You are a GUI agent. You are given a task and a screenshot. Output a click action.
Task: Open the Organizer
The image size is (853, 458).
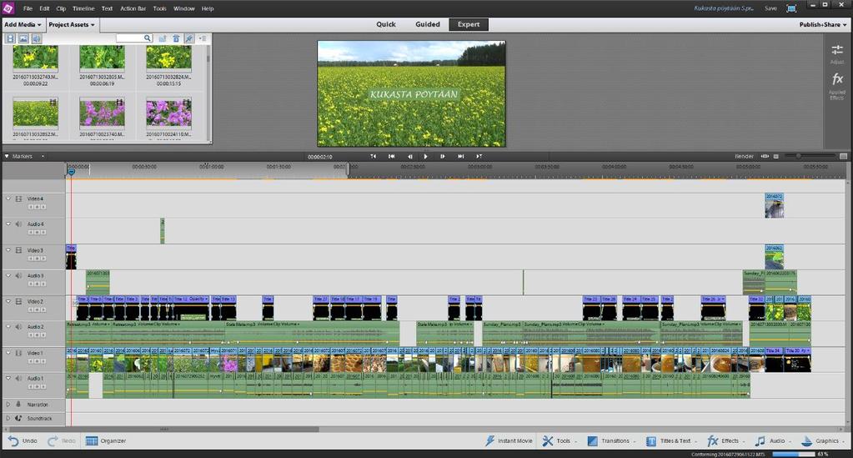[x=106, y=440]
